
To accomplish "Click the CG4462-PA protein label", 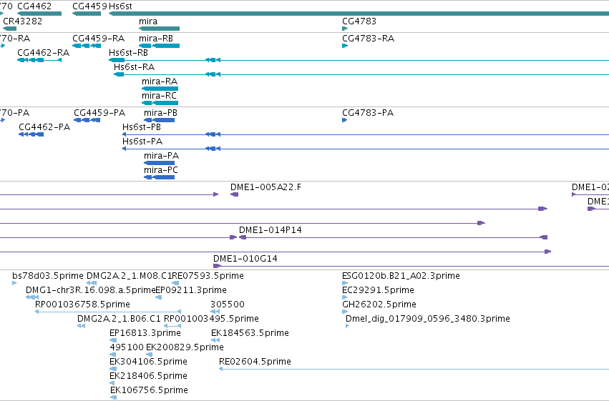I will (44, 127).
